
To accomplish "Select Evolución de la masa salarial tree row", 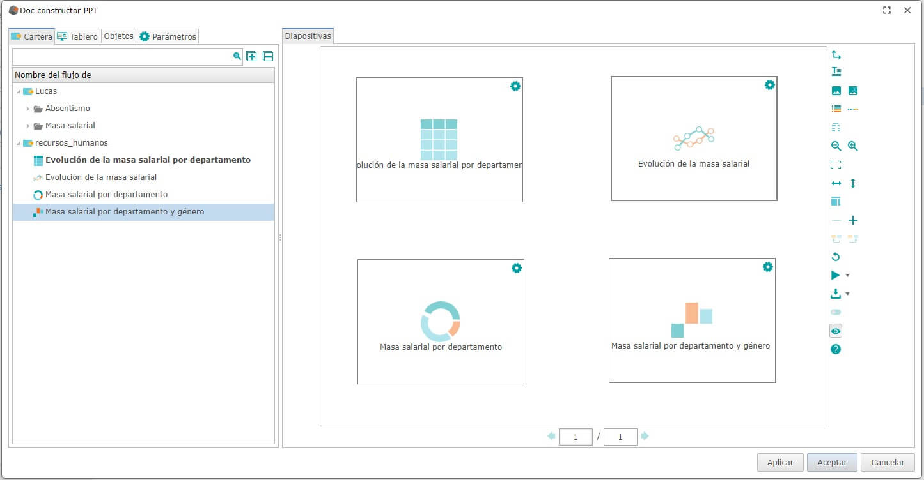I will pyautogui.click(x=143, y=177).
